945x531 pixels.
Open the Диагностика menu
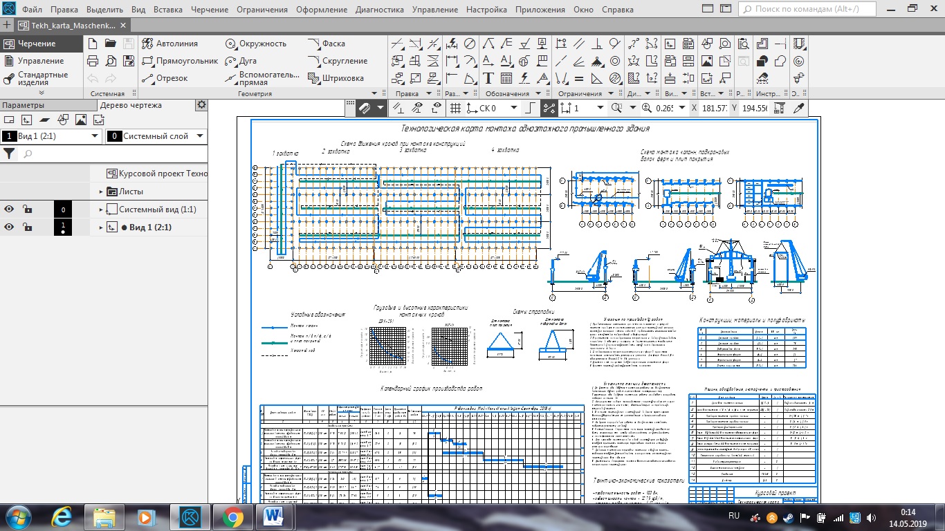(380, 10)
